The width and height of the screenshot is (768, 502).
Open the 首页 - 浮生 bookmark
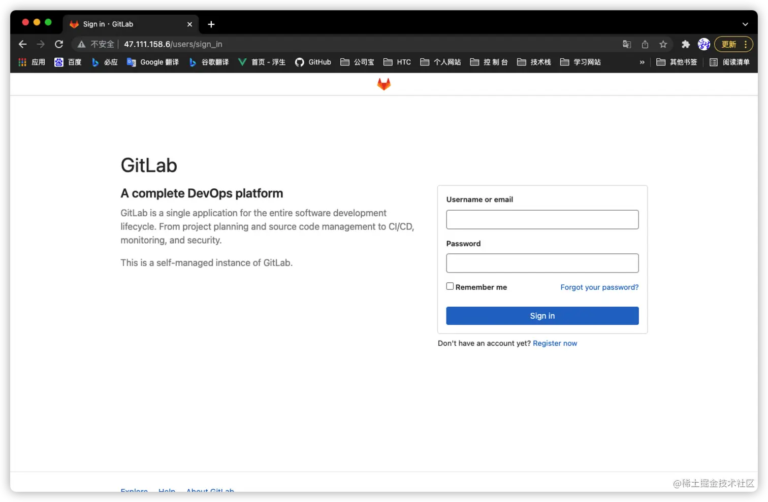tap(262, 62)
